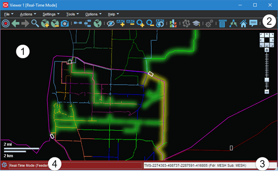Select the white rectangle device on dark-red line
The image size is (278, 171).
click(x=231, y=148)
